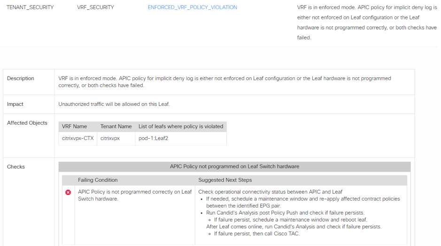Open the ENFORCED_VRF_POLICY_VIOLATION link

point(192,7)
